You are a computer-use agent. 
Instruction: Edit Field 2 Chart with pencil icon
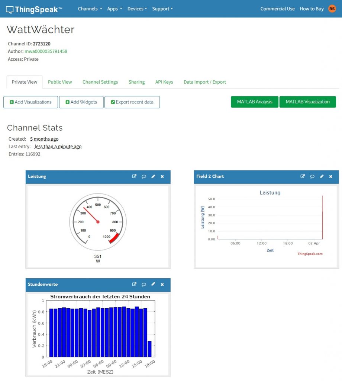coord(322,176)
